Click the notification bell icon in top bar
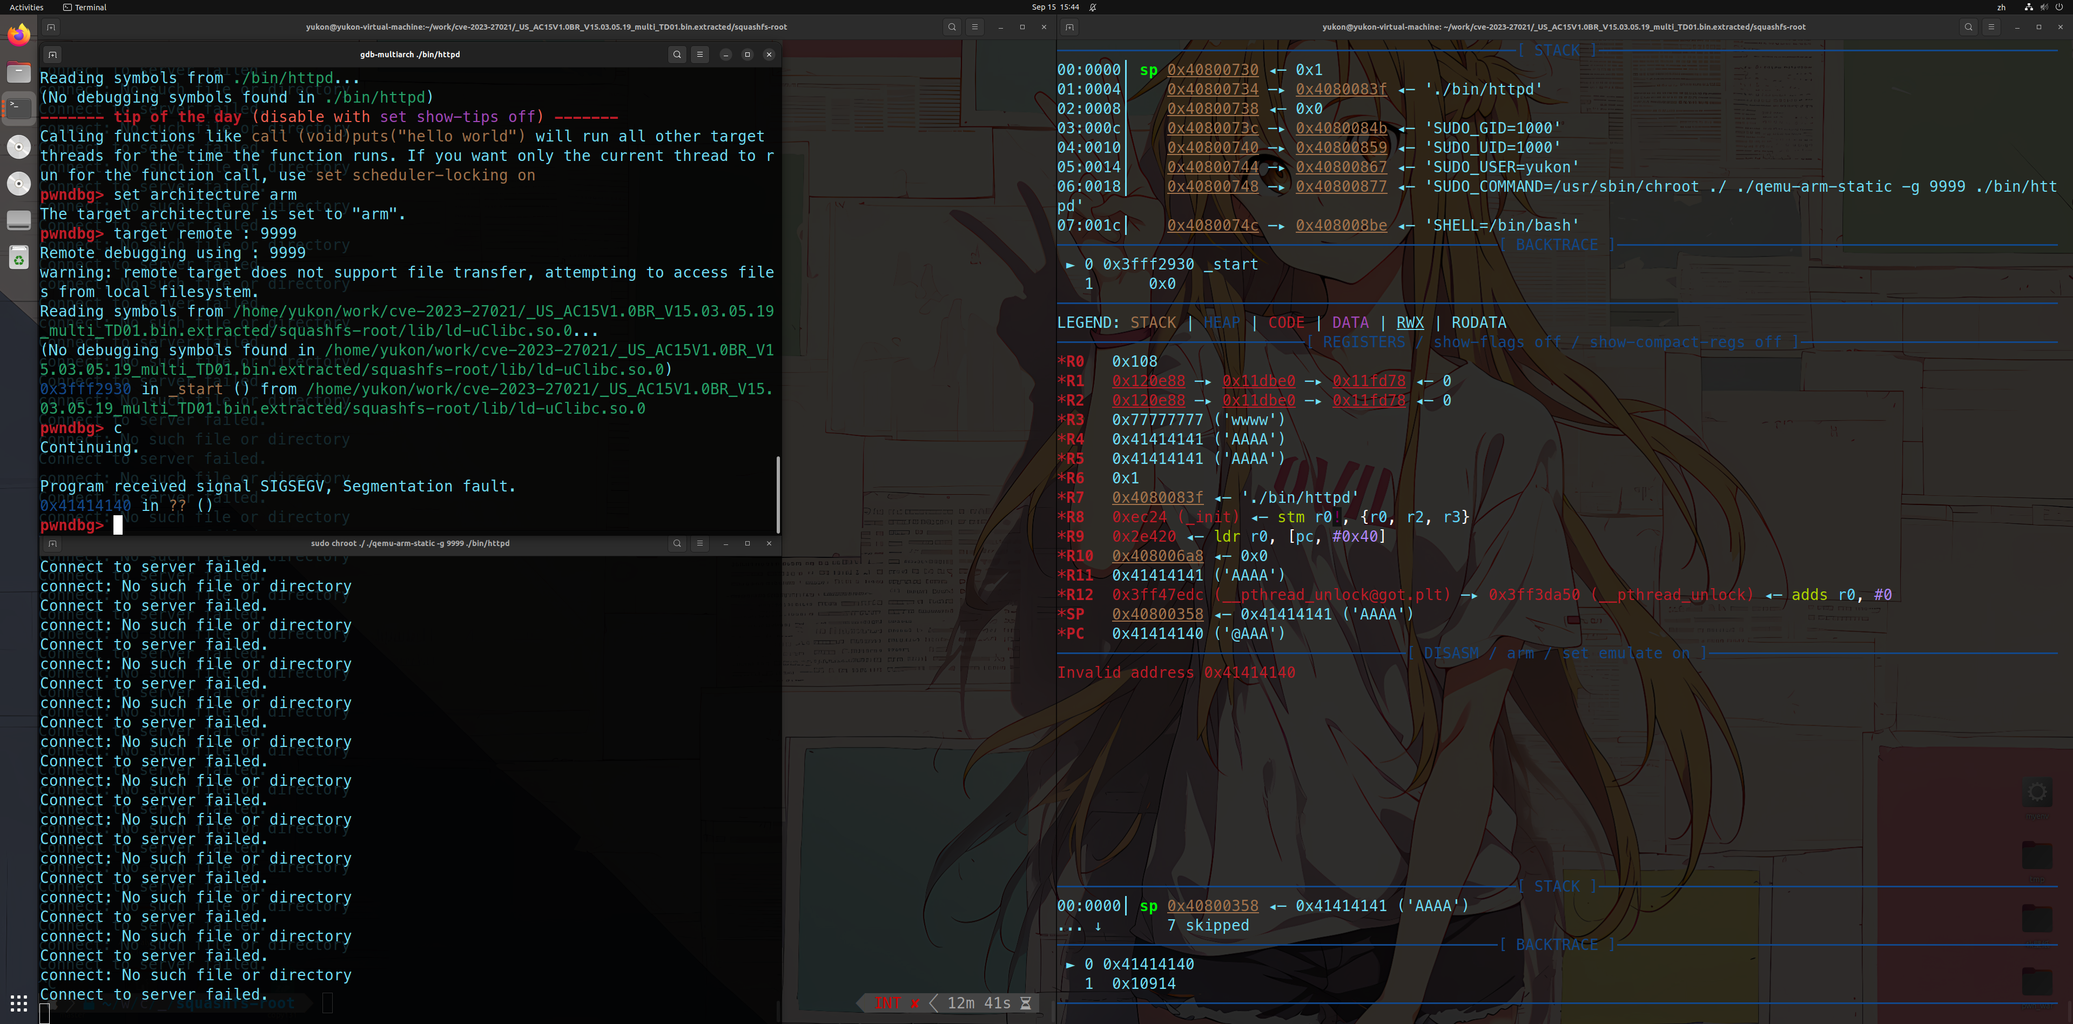This screenshot has width=2073, height=1024. [x=1093, y=7]
